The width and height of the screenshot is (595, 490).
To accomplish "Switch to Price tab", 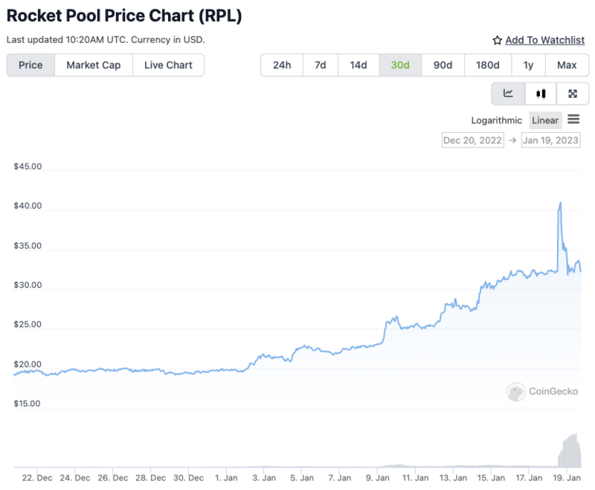I will 30,65.
